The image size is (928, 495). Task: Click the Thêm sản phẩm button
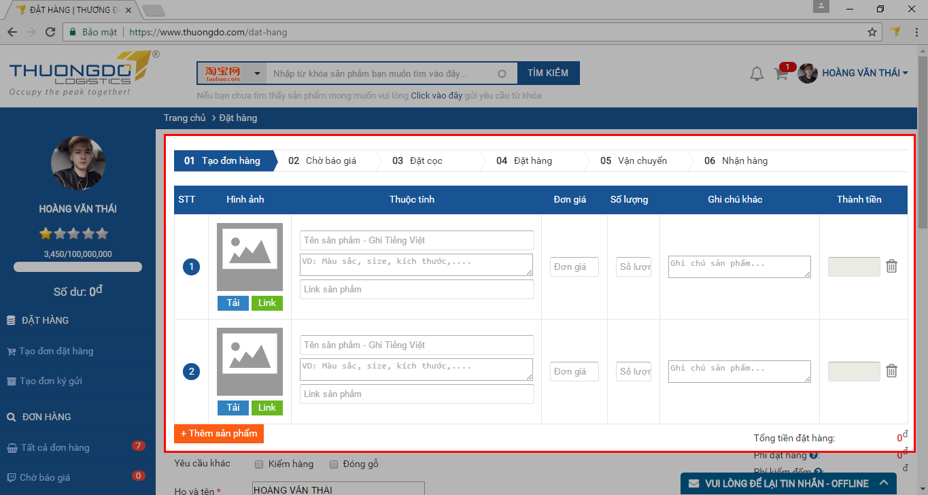[219, 433]
